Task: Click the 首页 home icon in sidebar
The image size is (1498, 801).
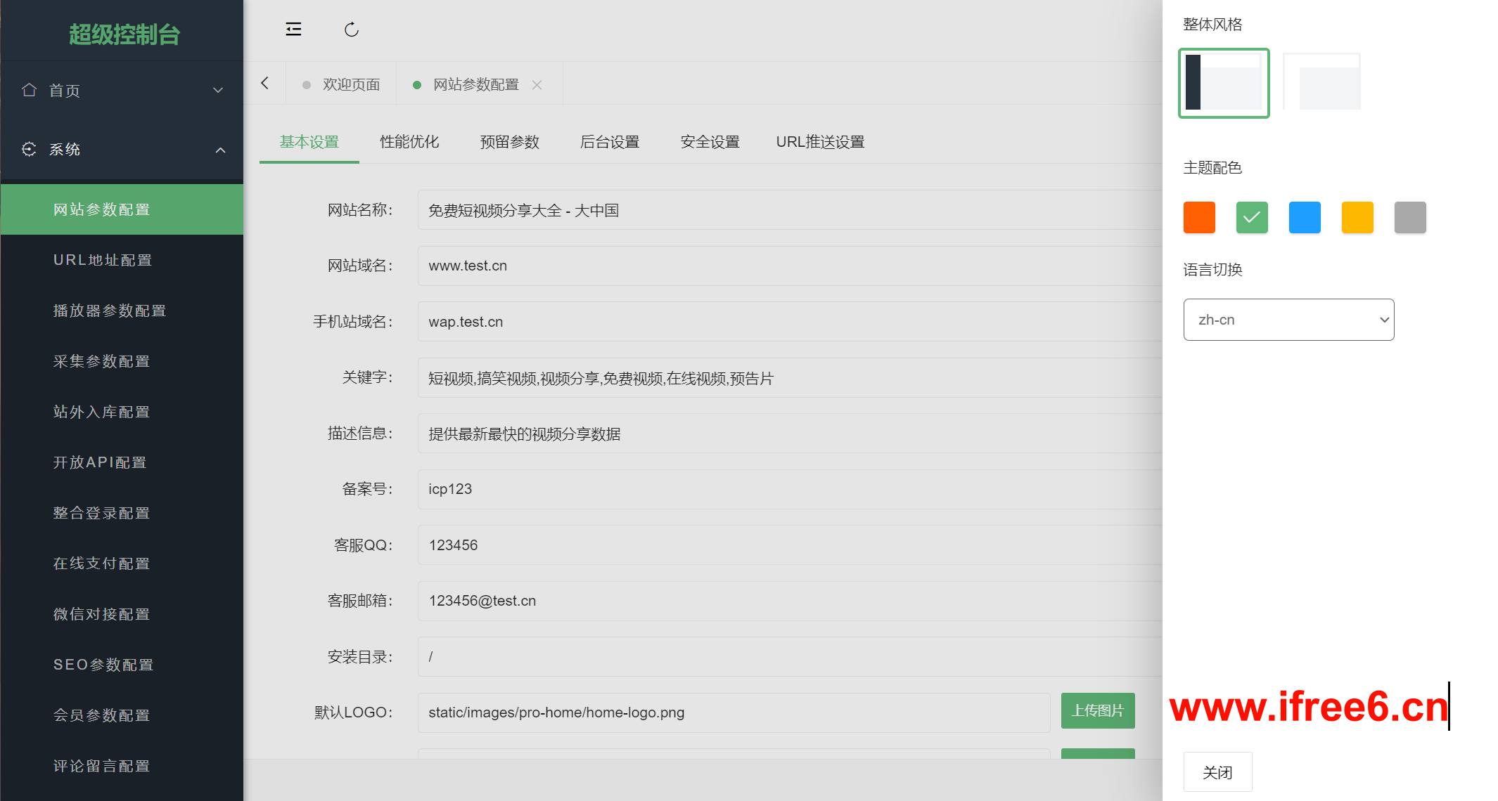Action: tap(29, 90)
